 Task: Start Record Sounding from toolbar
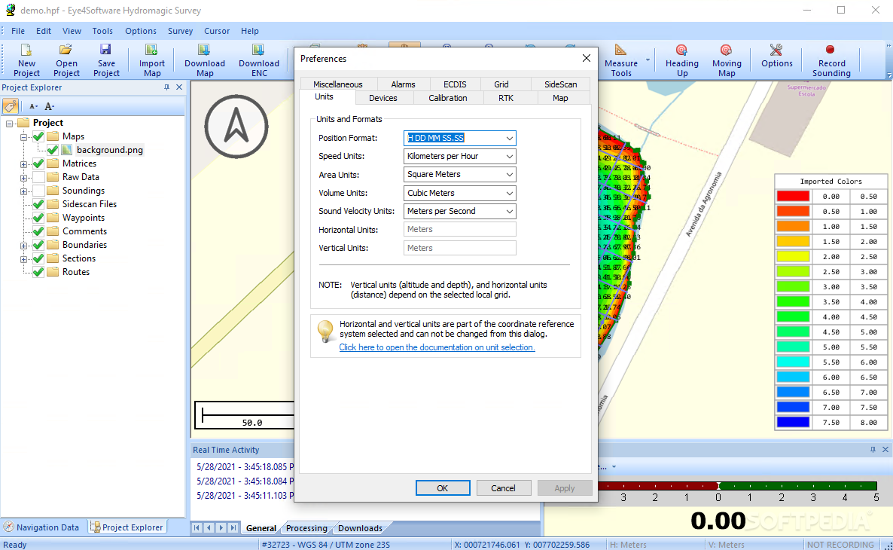pyautogui.click(x=831, y=50)
